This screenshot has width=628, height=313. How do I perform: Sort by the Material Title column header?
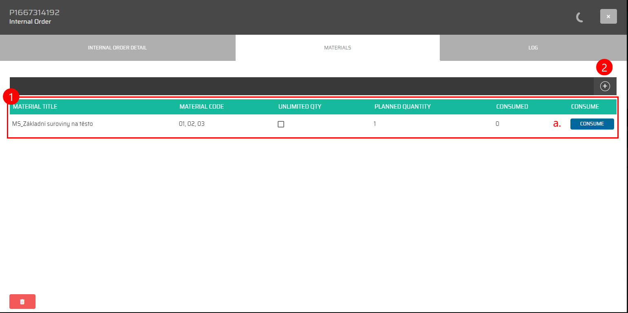click(35, 107)
